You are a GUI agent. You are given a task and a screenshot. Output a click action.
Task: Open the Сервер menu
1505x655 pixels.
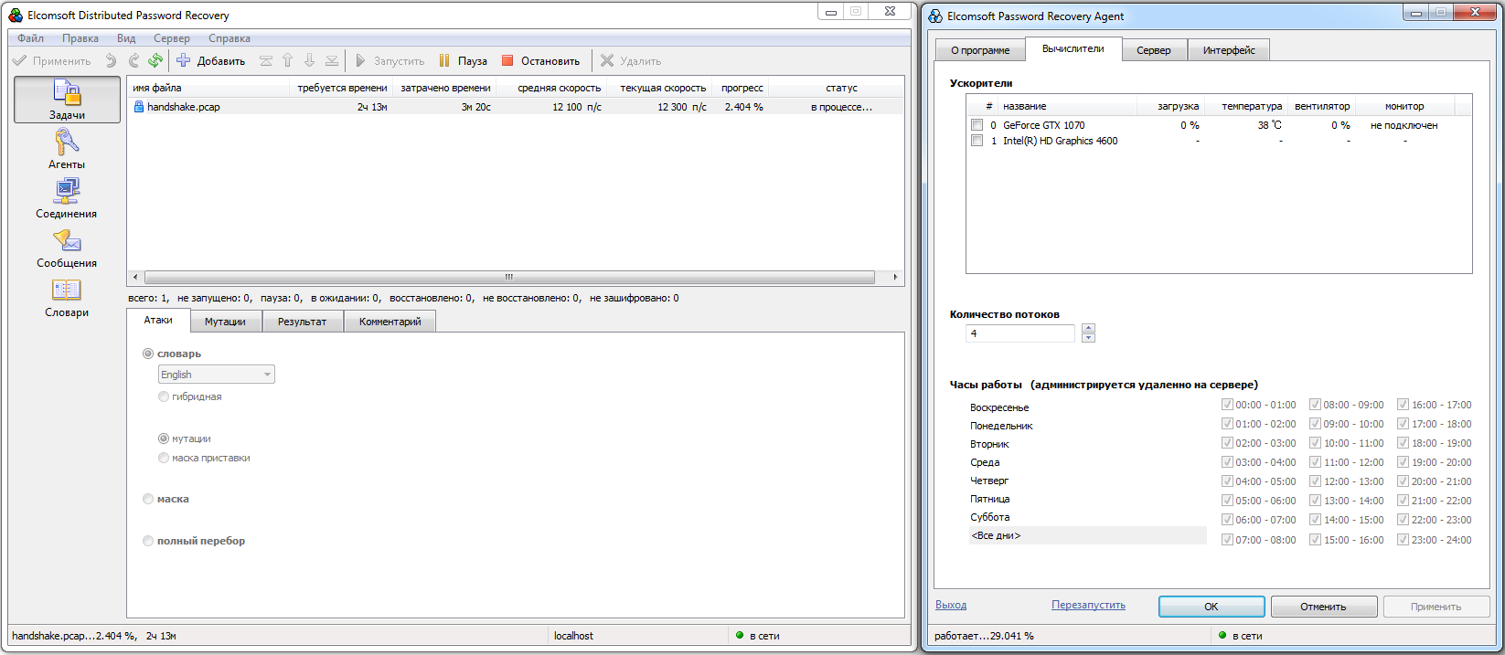(x=172, y=38)
